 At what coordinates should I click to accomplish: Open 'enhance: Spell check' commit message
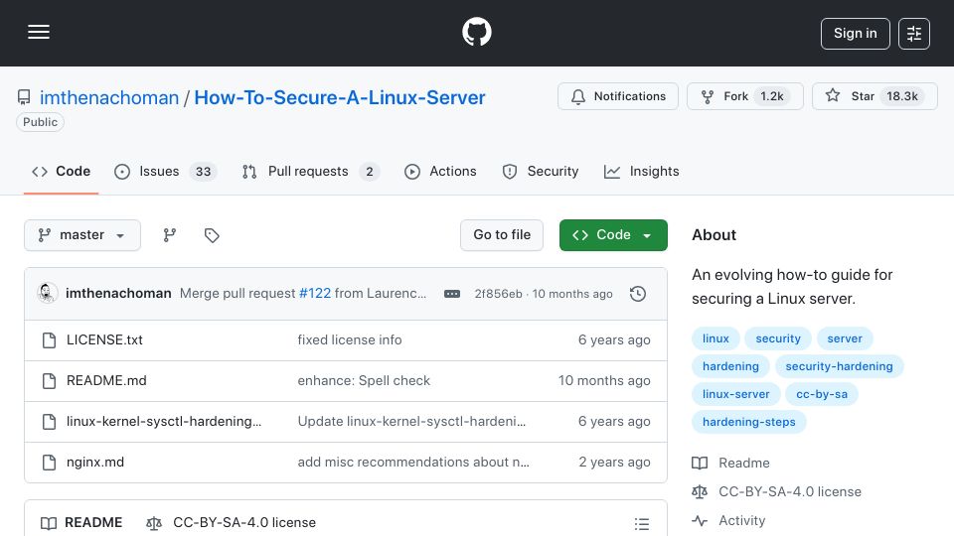[x=364, y=381]
